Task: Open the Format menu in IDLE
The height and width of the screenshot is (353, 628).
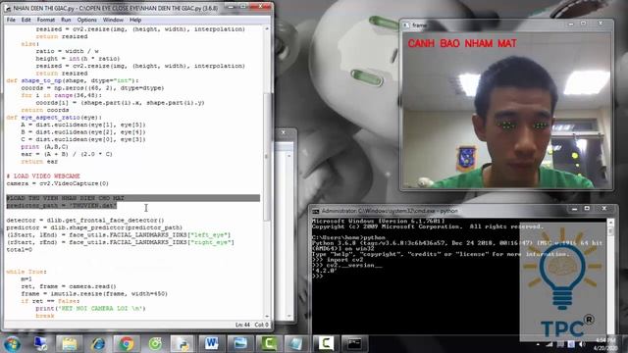Action: pyautogui.click(x=46, y=20)
